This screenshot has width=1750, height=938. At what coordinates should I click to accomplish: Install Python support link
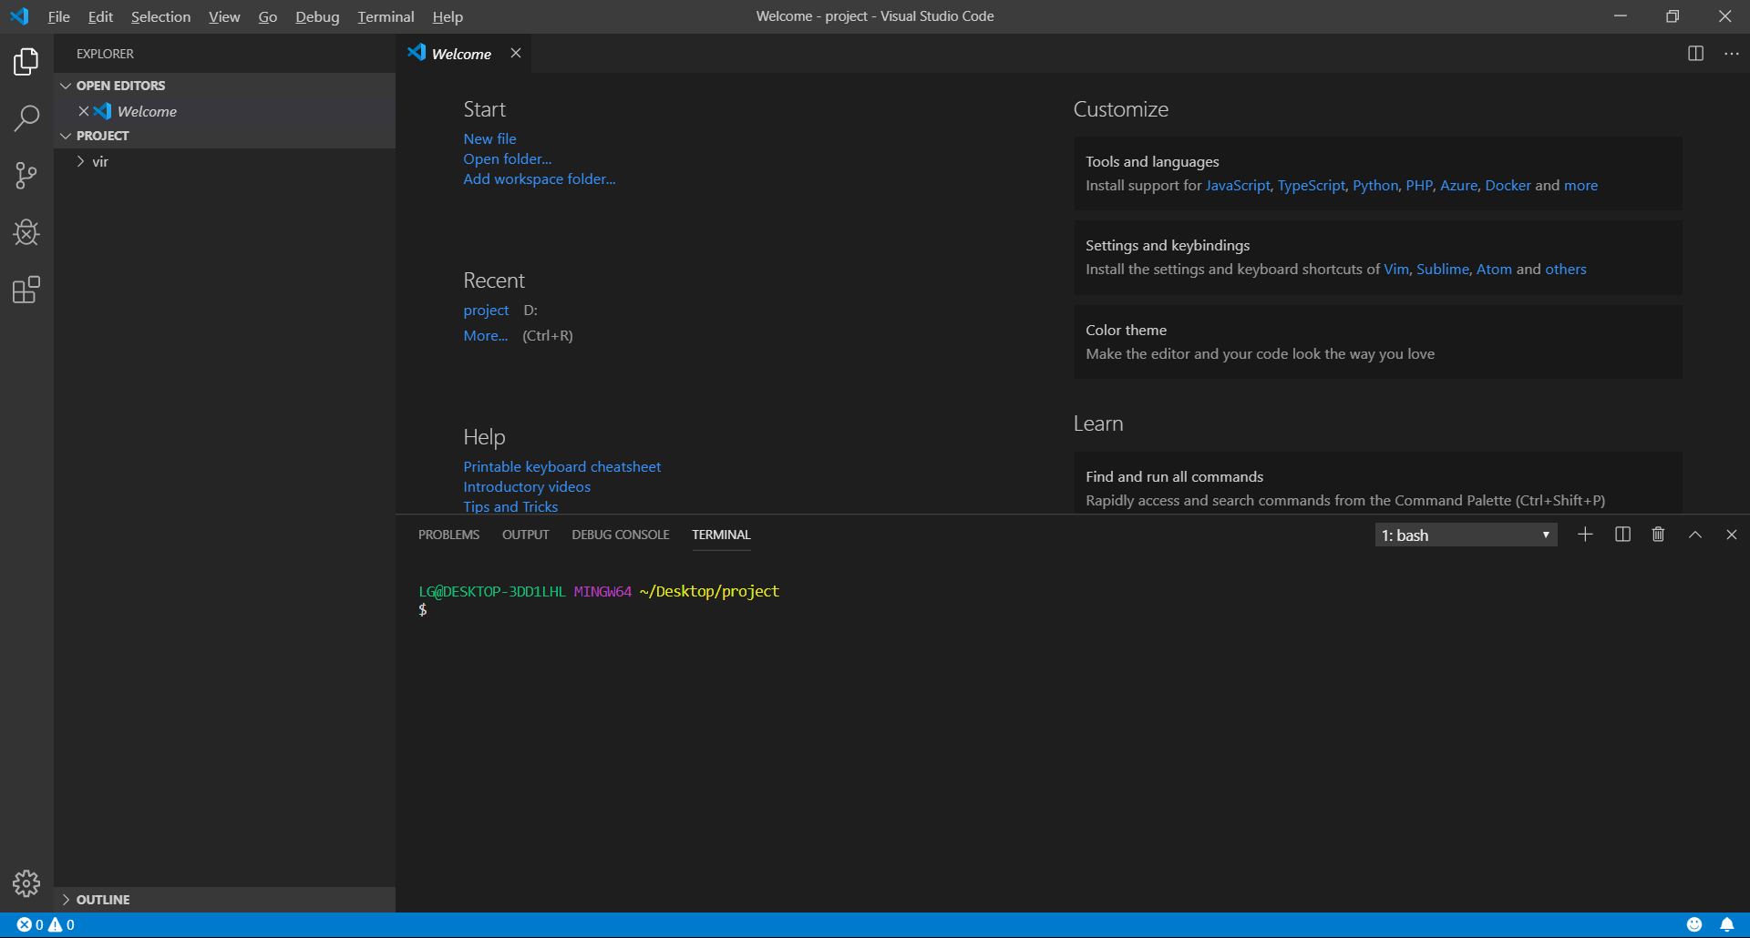pos(1375,185)
